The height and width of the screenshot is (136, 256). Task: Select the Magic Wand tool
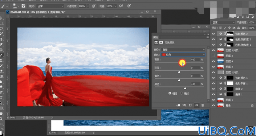(1, 34)
